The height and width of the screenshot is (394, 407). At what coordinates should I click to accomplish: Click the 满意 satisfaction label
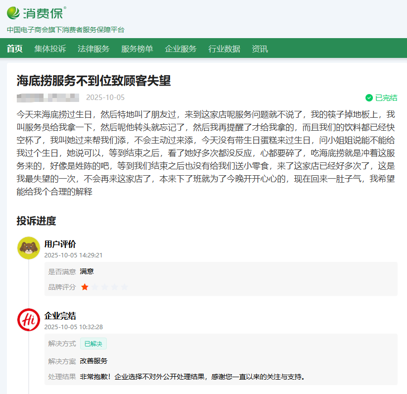pyautogui.click(x=87, y=271)
